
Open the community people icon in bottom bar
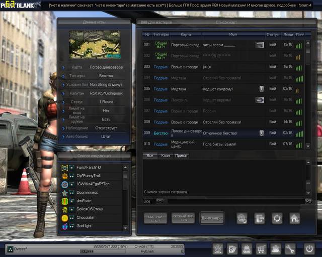(275, 249)
